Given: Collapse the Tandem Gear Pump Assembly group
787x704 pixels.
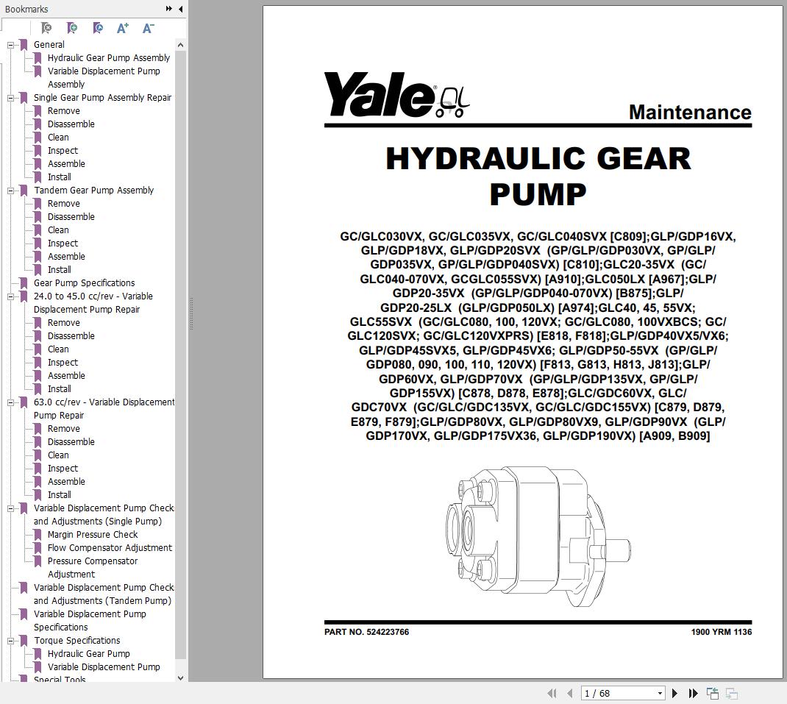Looking at the screenshot, I should [x=10, y=191].
